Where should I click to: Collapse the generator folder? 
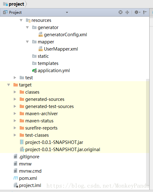pyautogui.click(x=27, y=27)
